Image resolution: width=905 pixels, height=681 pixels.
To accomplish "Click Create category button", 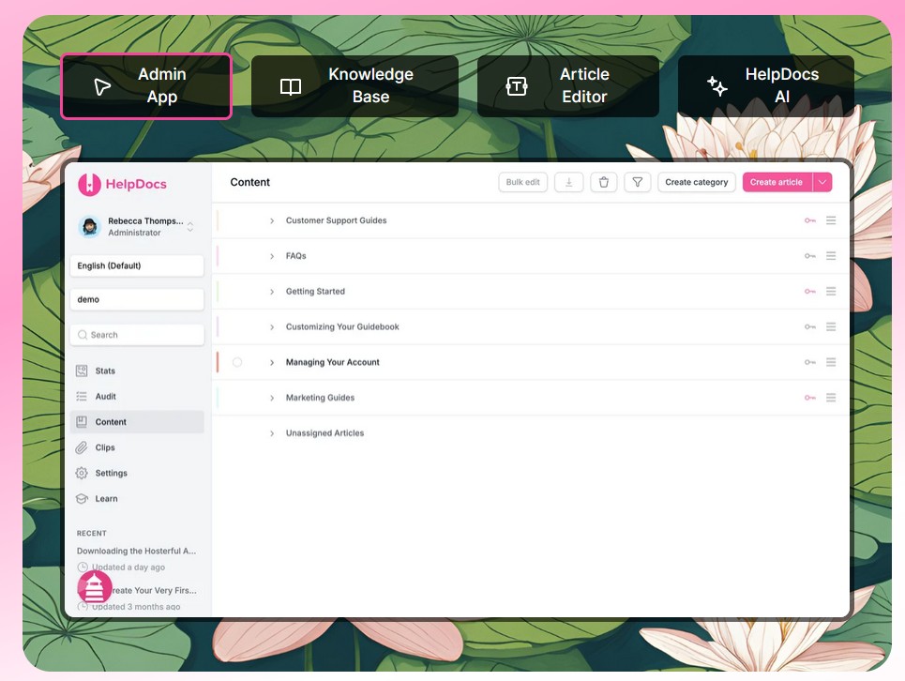I will tap(697, 182).
